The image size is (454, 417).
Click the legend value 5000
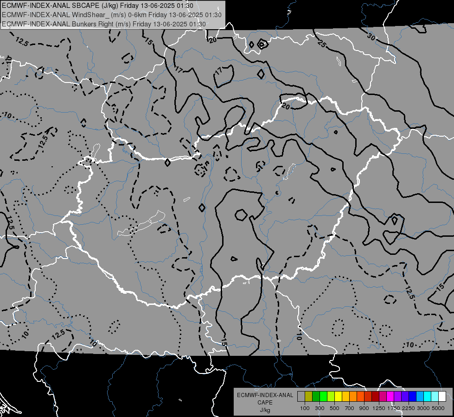click(x=438, y=408)
